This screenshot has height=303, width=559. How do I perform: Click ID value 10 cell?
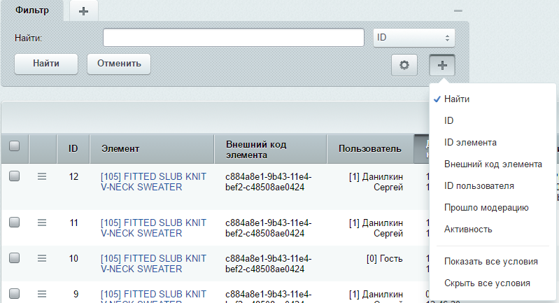click(73, 258)
